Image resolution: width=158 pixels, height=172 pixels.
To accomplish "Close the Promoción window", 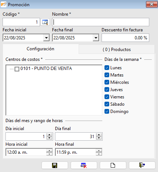I will tap(152, 4).
